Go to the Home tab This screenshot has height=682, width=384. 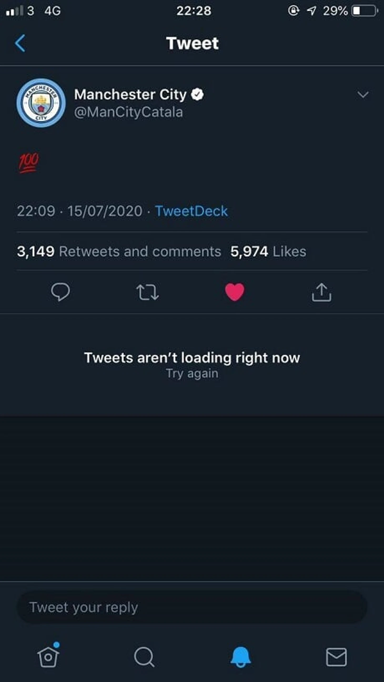point(48,657)
